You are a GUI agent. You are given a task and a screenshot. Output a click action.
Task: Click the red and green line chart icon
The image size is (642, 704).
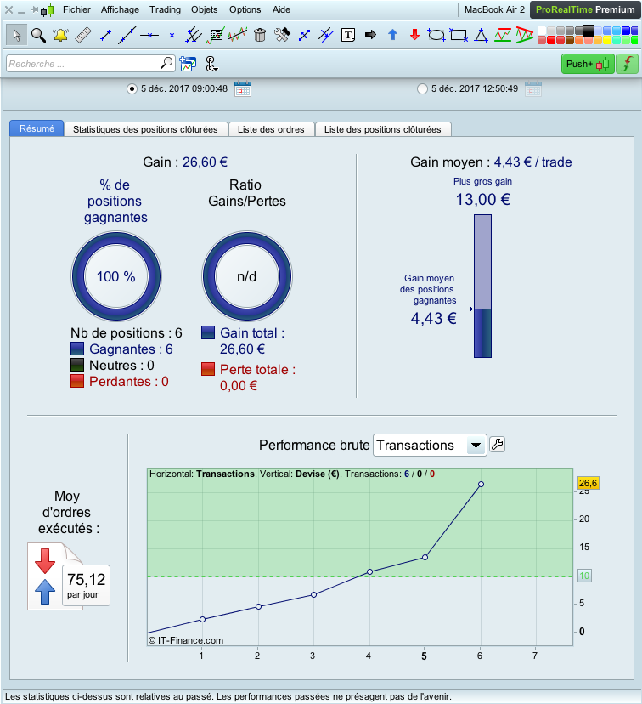pos(503,35)
